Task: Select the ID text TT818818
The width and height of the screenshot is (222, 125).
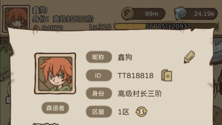Action: point(135,75)
